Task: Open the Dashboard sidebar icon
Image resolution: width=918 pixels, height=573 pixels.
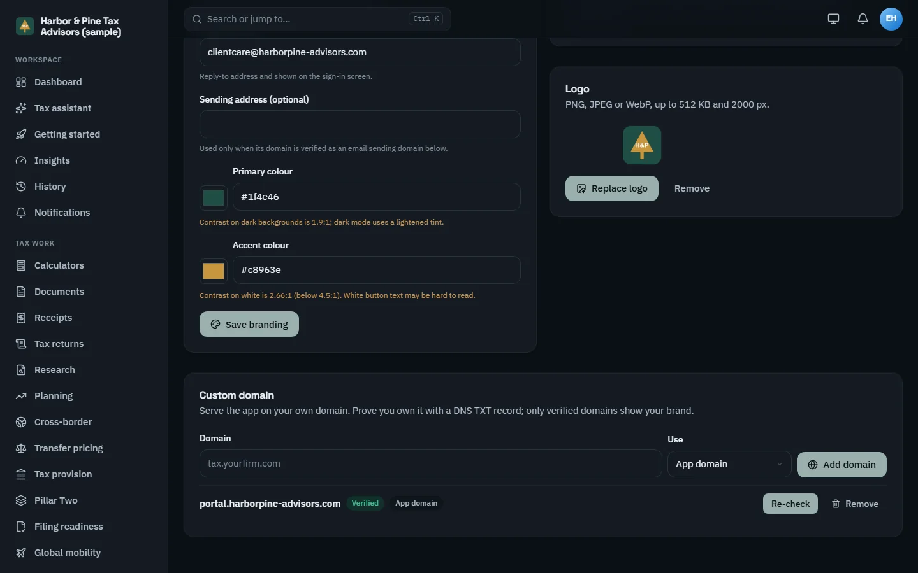Action: [x=21, y=82]
